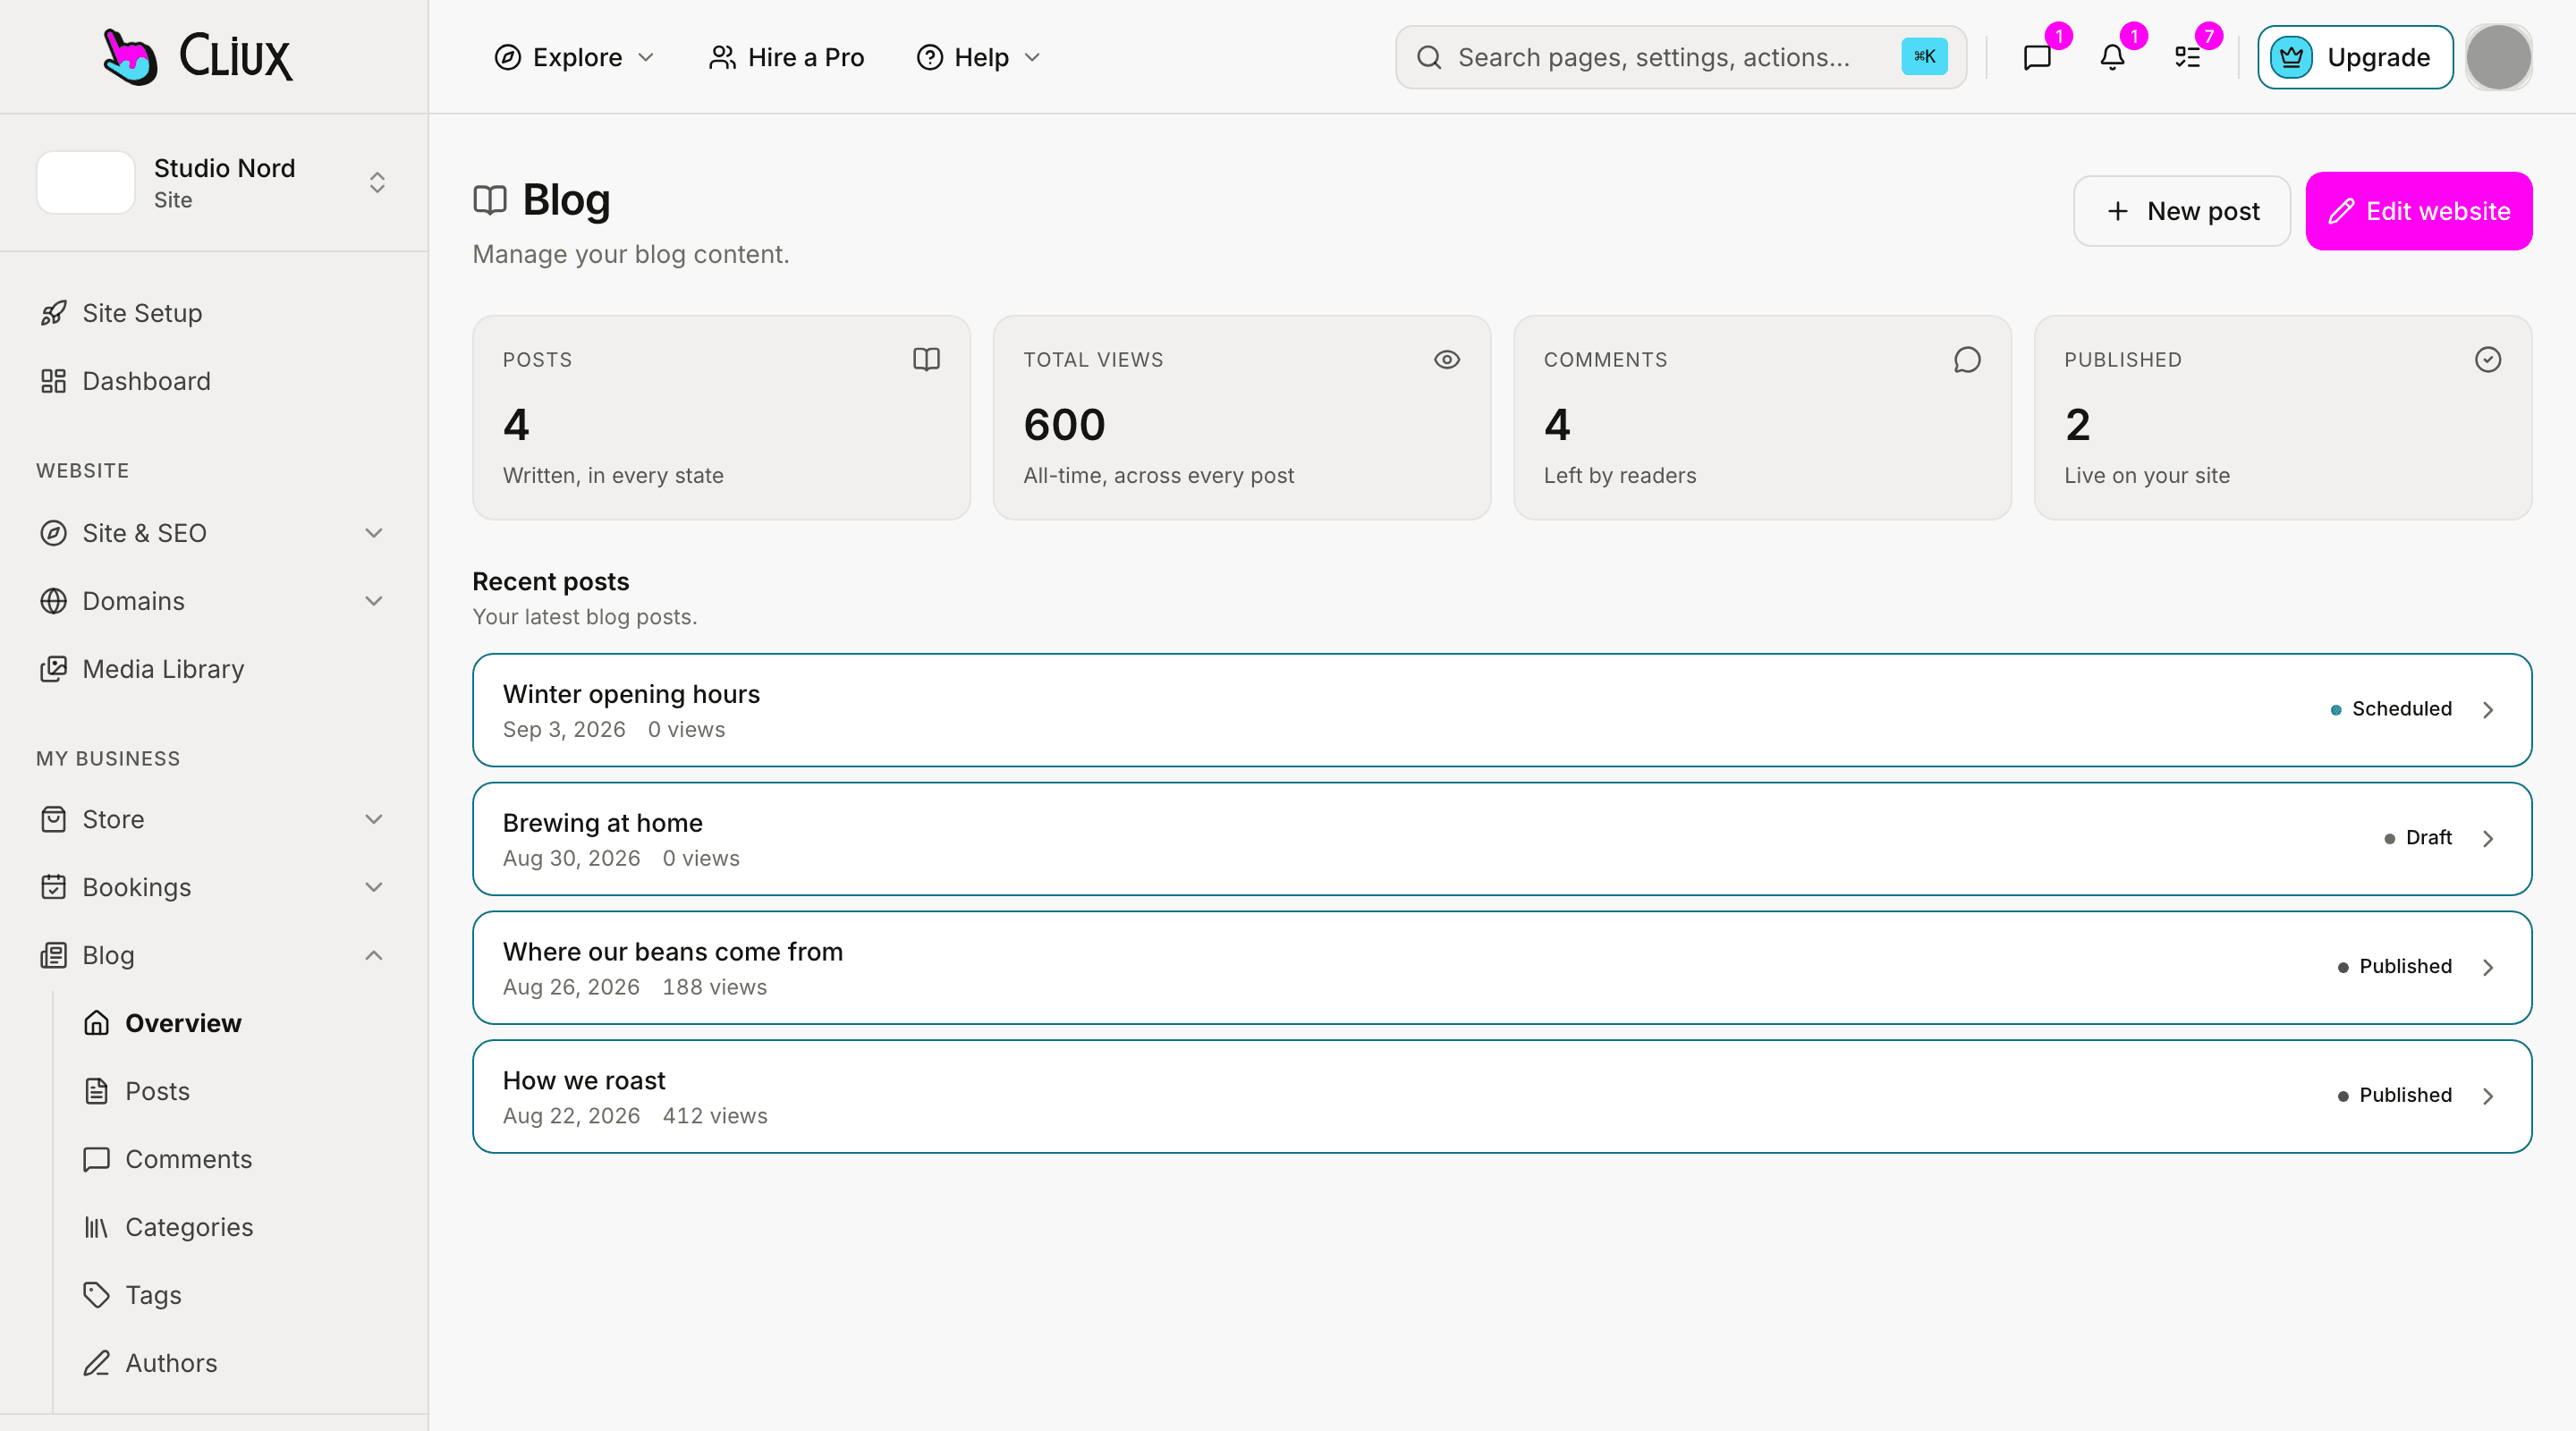The height and width of the screenshot is (1431, 2576).
Task: Click the Blog newspaper icon in sidebar
Action: coord(54,955)
